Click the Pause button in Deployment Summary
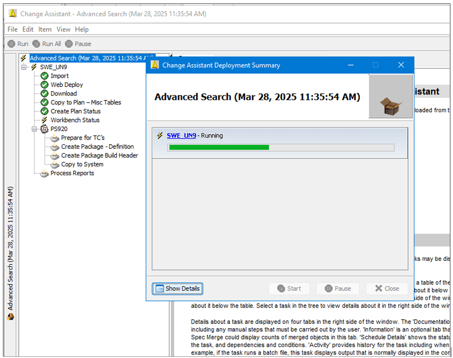Screen dimensions: 453x358 (x=337, y=288)
